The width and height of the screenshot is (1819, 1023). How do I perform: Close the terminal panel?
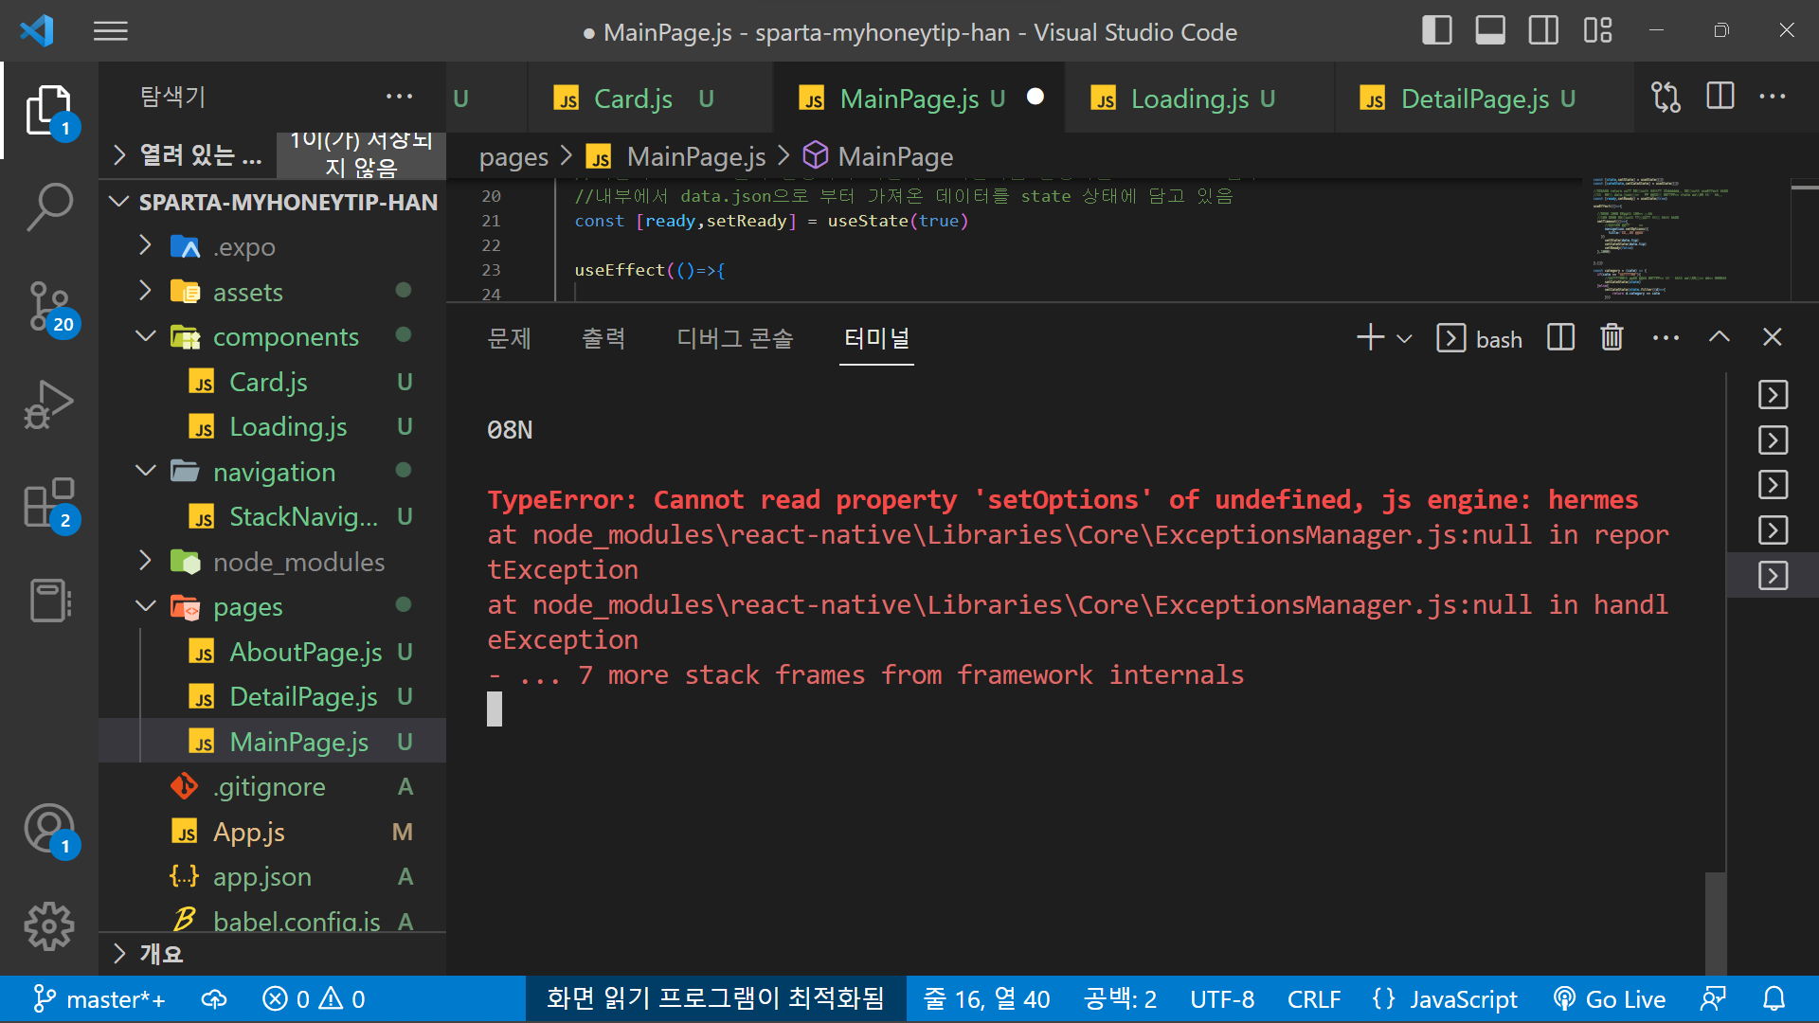pyautogui.click(x=1772, y=338)
